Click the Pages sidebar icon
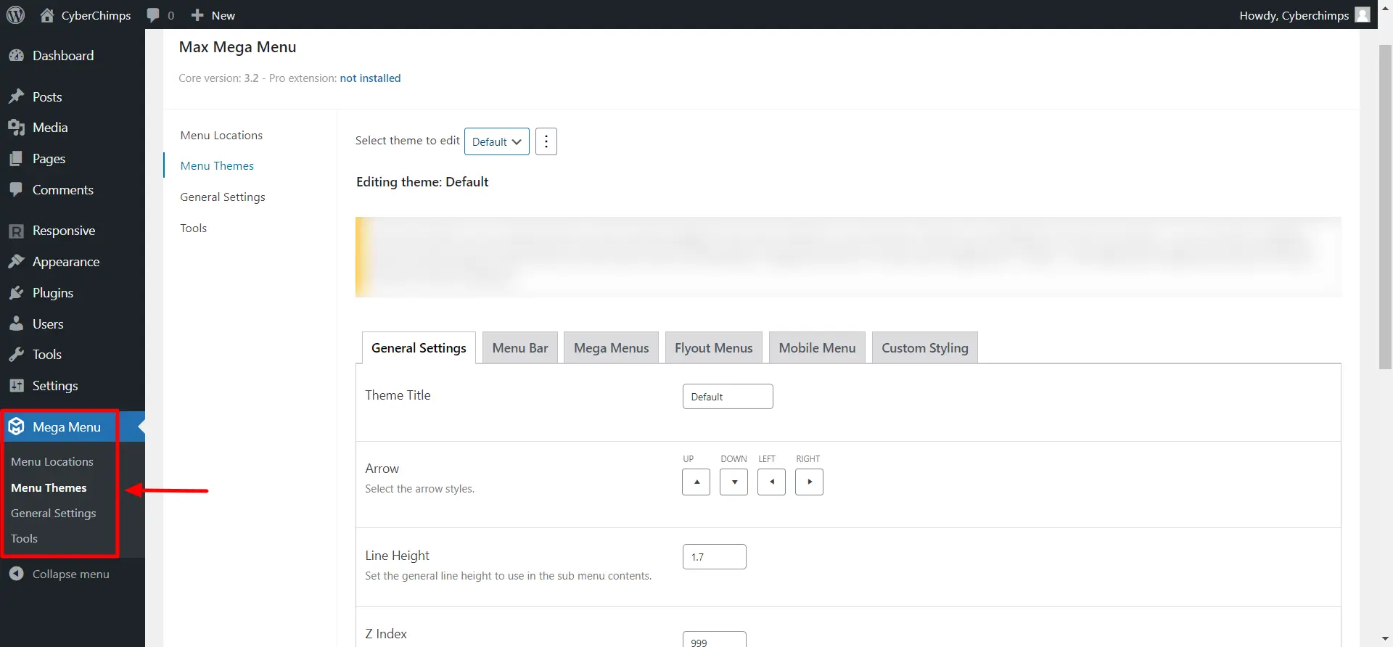 pos(16,159)
